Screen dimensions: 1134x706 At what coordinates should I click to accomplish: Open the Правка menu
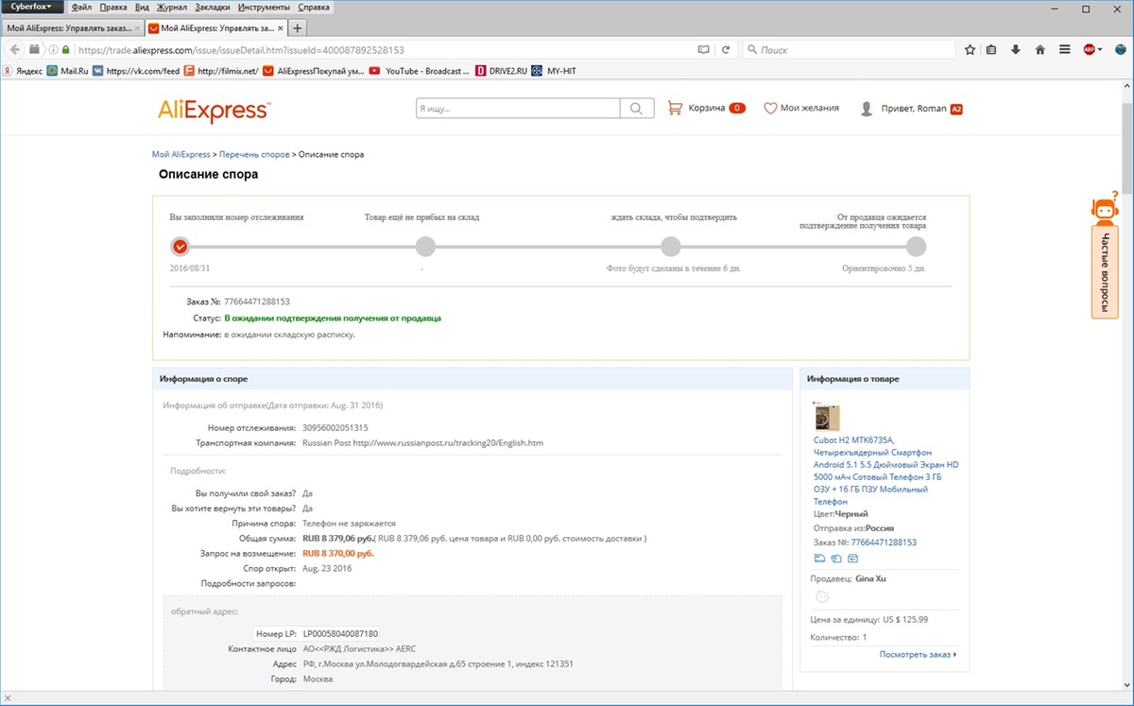(112, 7)
